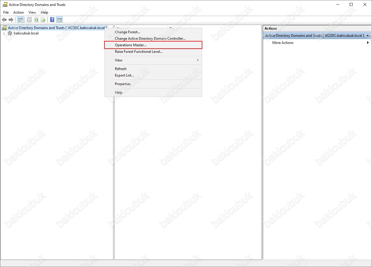The image size is (372, 267).
Task: Click the Active Directory Domains and Trusts root icon
Action: [x=4, y=28]
